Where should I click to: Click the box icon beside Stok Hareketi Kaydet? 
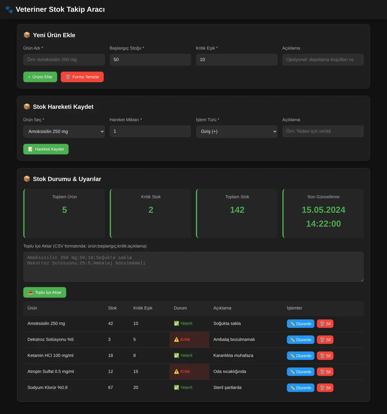27,106
